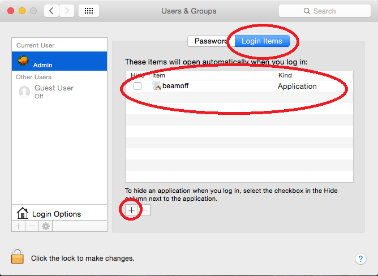This screenshot has width=378, height=276.
Task: Add a login item with plus button
Action: pos(131,210)
